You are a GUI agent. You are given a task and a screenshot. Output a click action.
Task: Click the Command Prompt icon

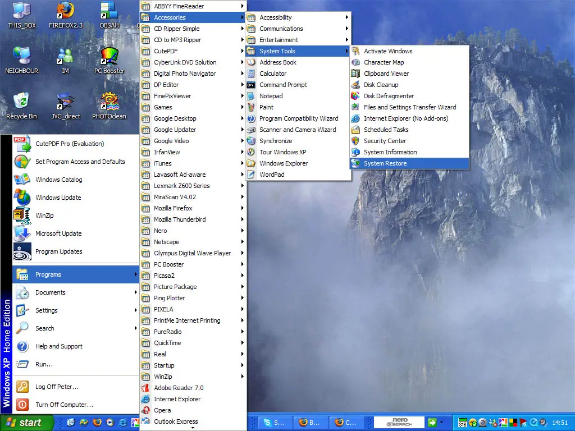[251, 85]
